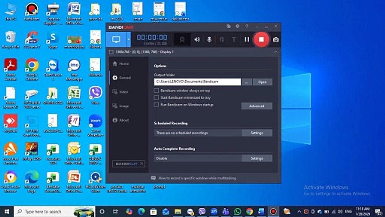Screen dimensions: 385x217
Task: Select the TeamViewer desktop shortcut
Action: [53, 69]
